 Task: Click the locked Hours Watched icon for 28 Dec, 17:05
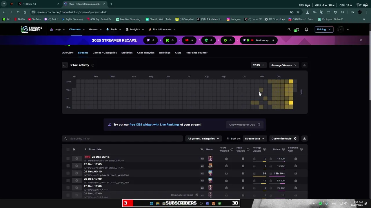[226, 166]
